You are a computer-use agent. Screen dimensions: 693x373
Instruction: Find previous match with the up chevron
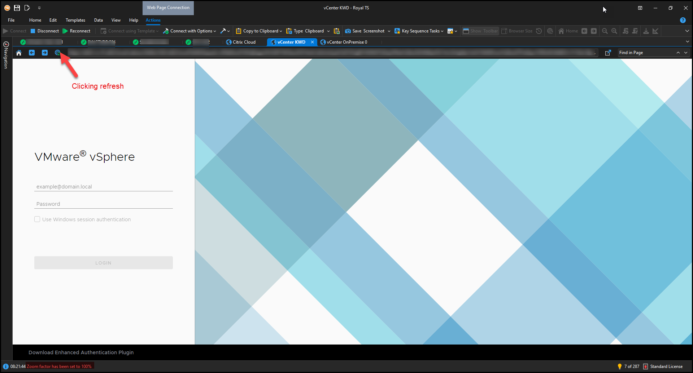point(678,53)
